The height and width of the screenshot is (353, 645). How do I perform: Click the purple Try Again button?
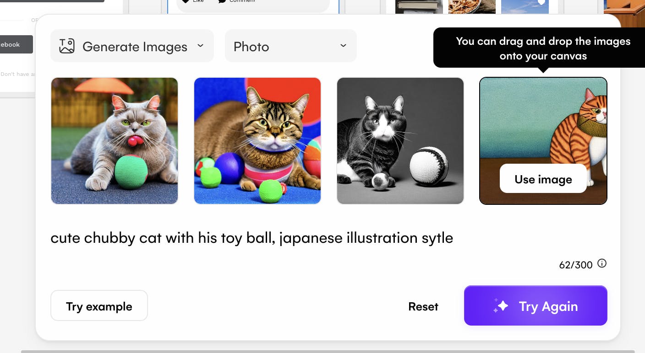coord(536,306)
